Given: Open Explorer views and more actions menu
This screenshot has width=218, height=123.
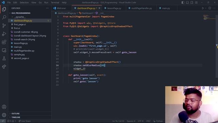Looking at the screenshot, I should (x=47, y=8).
